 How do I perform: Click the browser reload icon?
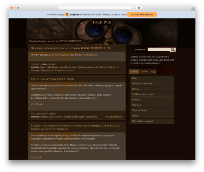pos(133,8)
